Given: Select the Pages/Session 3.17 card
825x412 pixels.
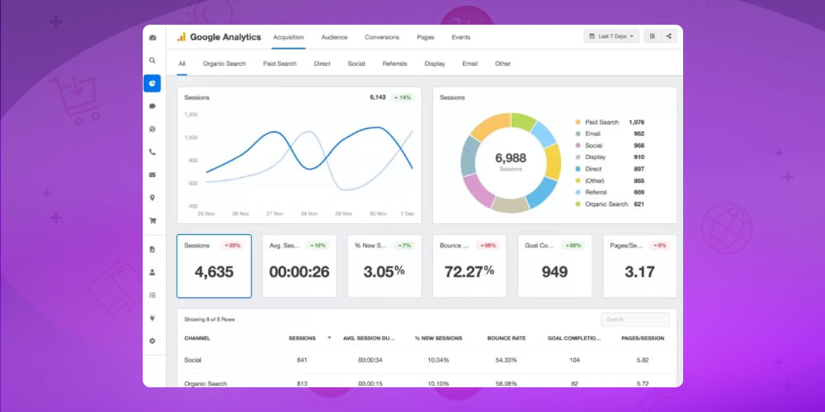Looking at the screenshot, I should (640, 266).
